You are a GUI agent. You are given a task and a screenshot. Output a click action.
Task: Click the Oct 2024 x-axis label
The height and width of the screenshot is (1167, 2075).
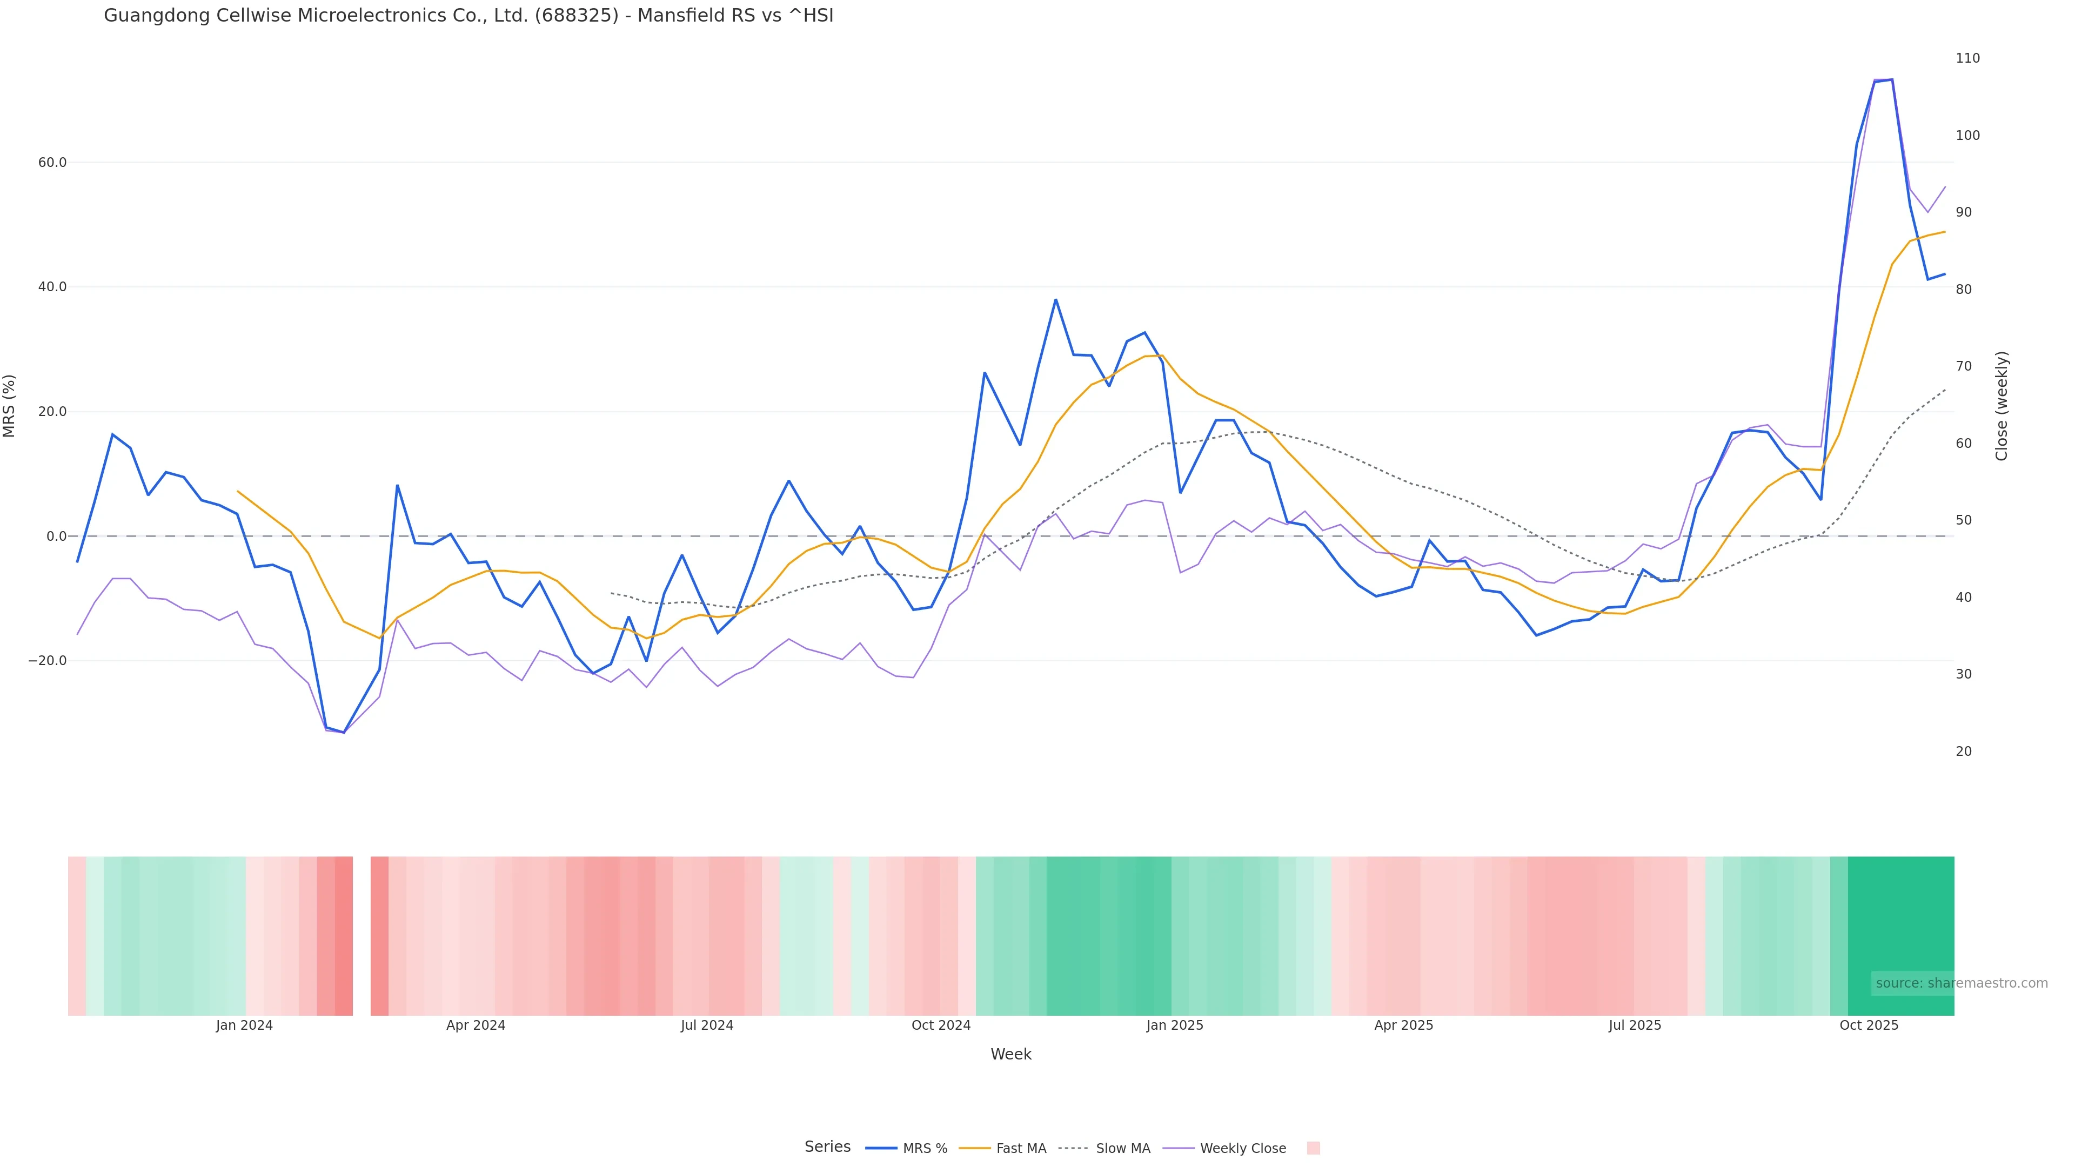(x=941, y=1025)
